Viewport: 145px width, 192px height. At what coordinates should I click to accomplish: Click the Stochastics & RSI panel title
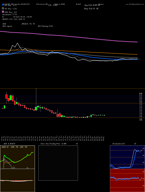click(124, 144)
